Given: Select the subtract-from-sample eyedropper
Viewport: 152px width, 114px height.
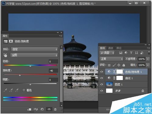Looking at the screenshot, I should click(x=17, y=90).
